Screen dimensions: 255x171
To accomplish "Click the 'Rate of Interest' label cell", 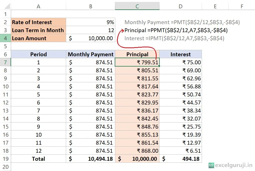I will click(38, 22).
